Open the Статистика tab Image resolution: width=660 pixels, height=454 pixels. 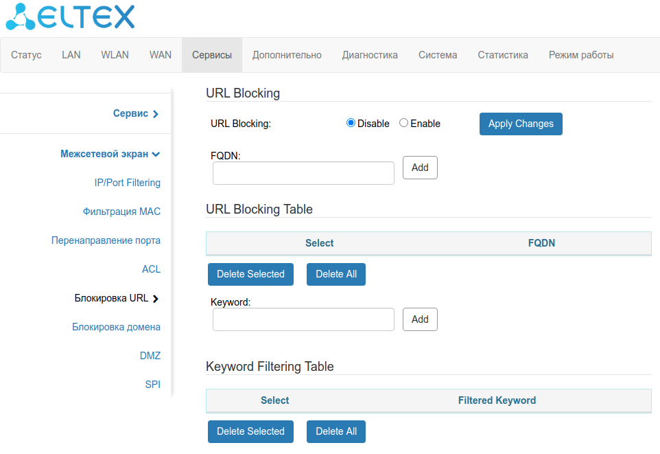coord(503,55)
